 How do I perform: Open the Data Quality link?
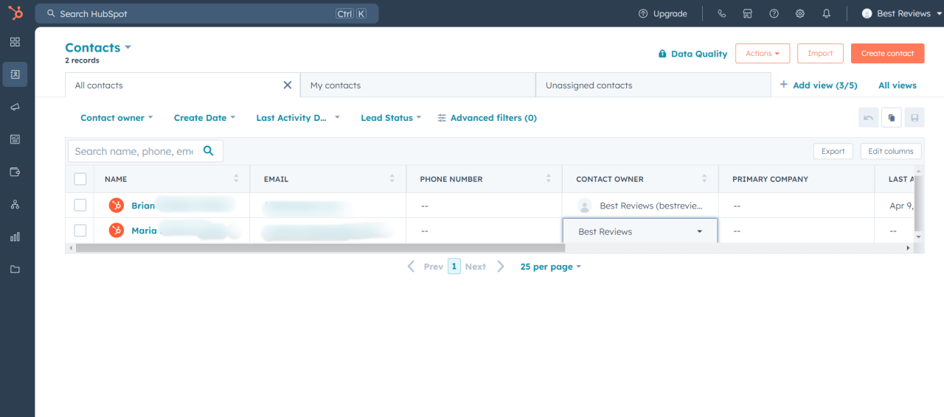coord(693,54)
